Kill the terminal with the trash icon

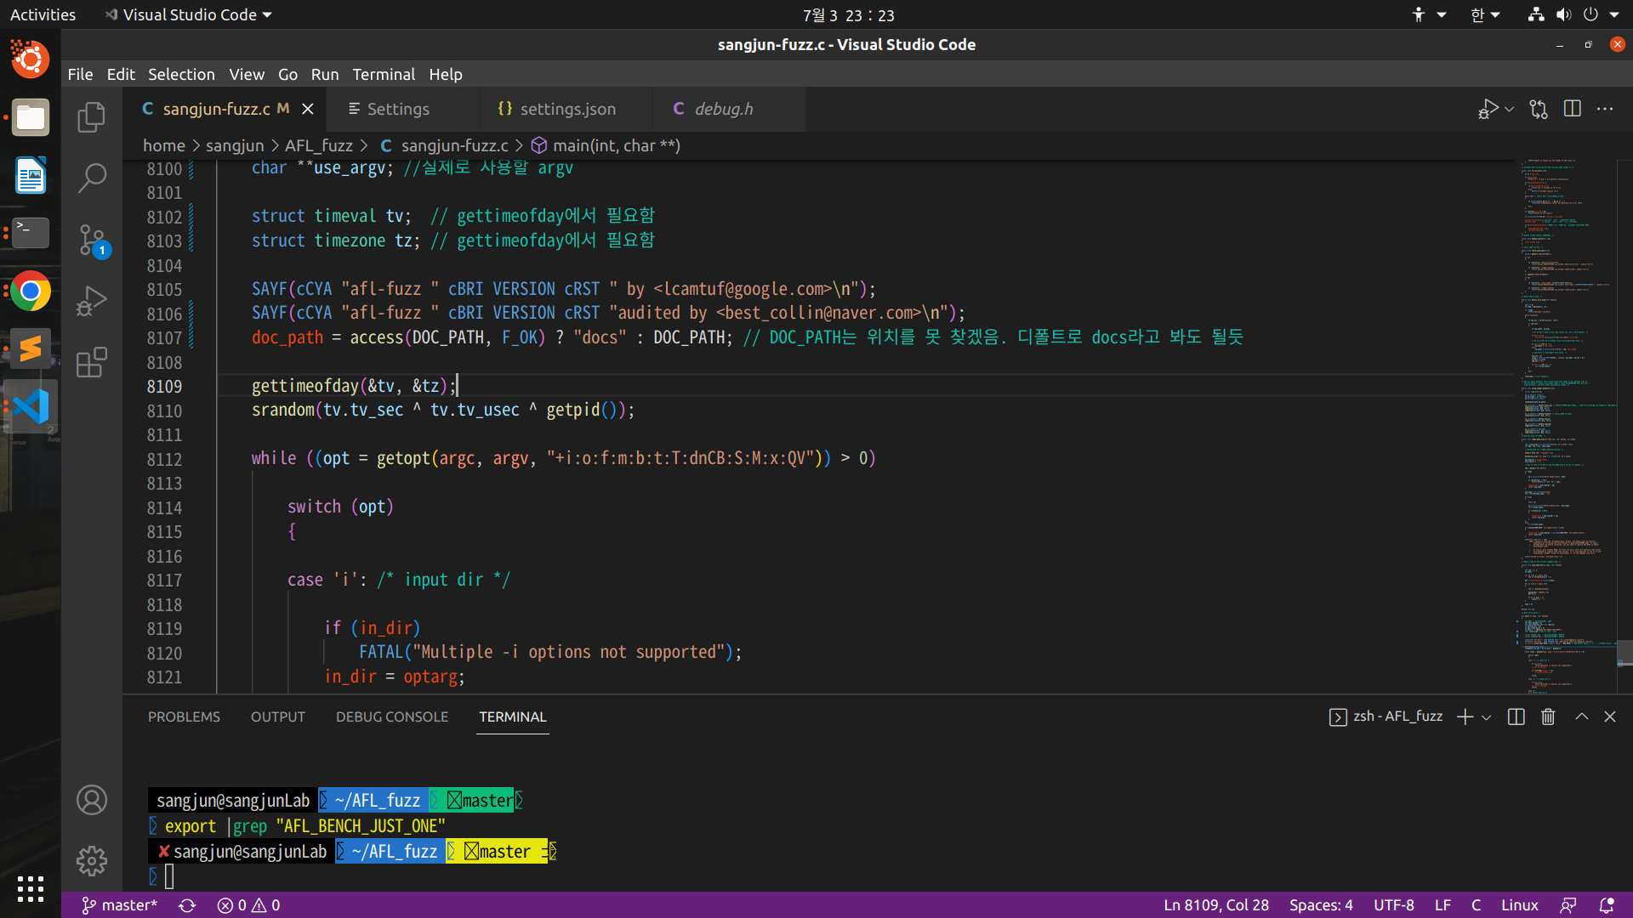tap(1548, 717)
